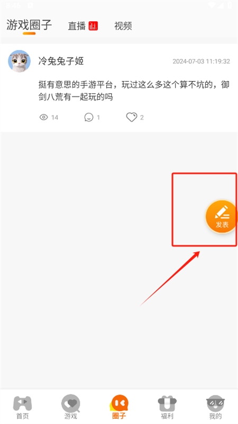
Task: Tap the view count number 14
Action: [x=54, y=117]
